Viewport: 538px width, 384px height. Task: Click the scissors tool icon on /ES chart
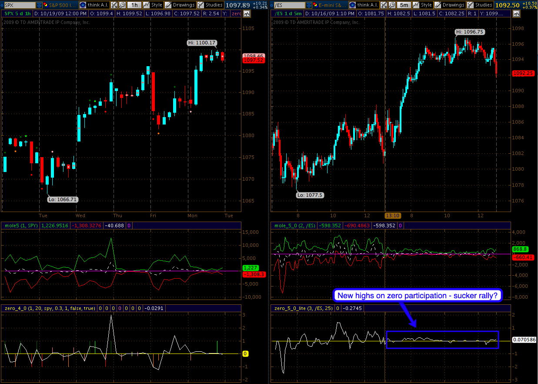click(x=384, y=5)
